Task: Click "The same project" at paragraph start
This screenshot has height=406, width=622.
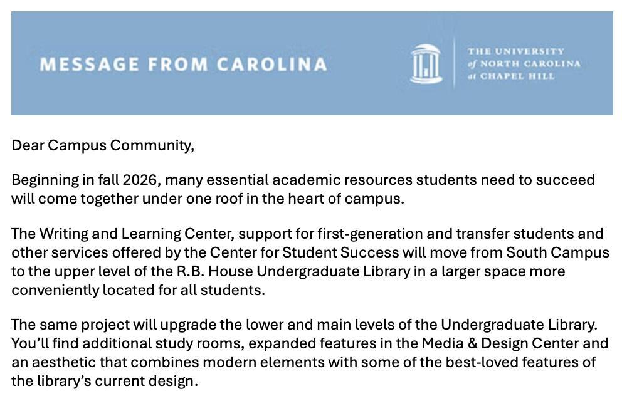Action: [x=70, y=325]
